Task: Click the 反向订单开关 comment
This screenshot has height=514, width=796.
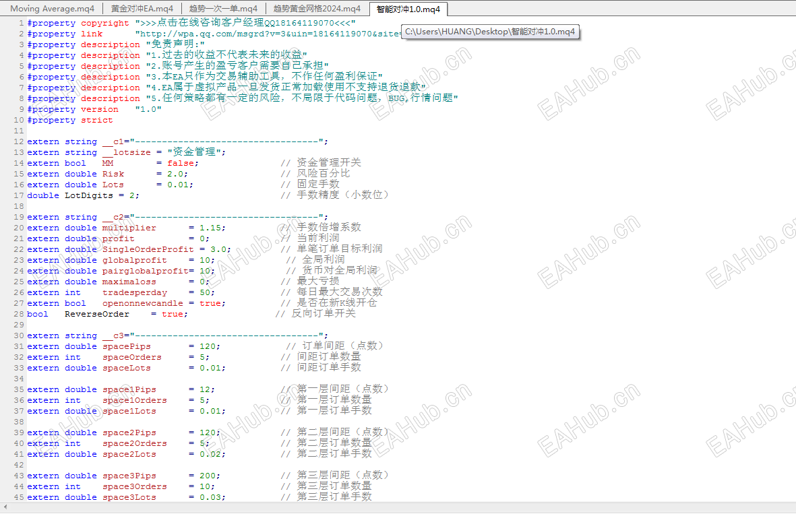Action: 324,313
